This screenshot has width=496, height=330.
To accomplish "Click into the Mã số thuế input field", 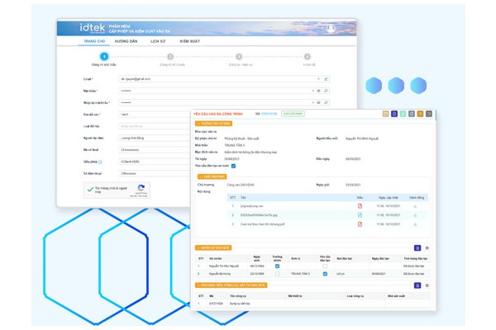I will 155,149.
